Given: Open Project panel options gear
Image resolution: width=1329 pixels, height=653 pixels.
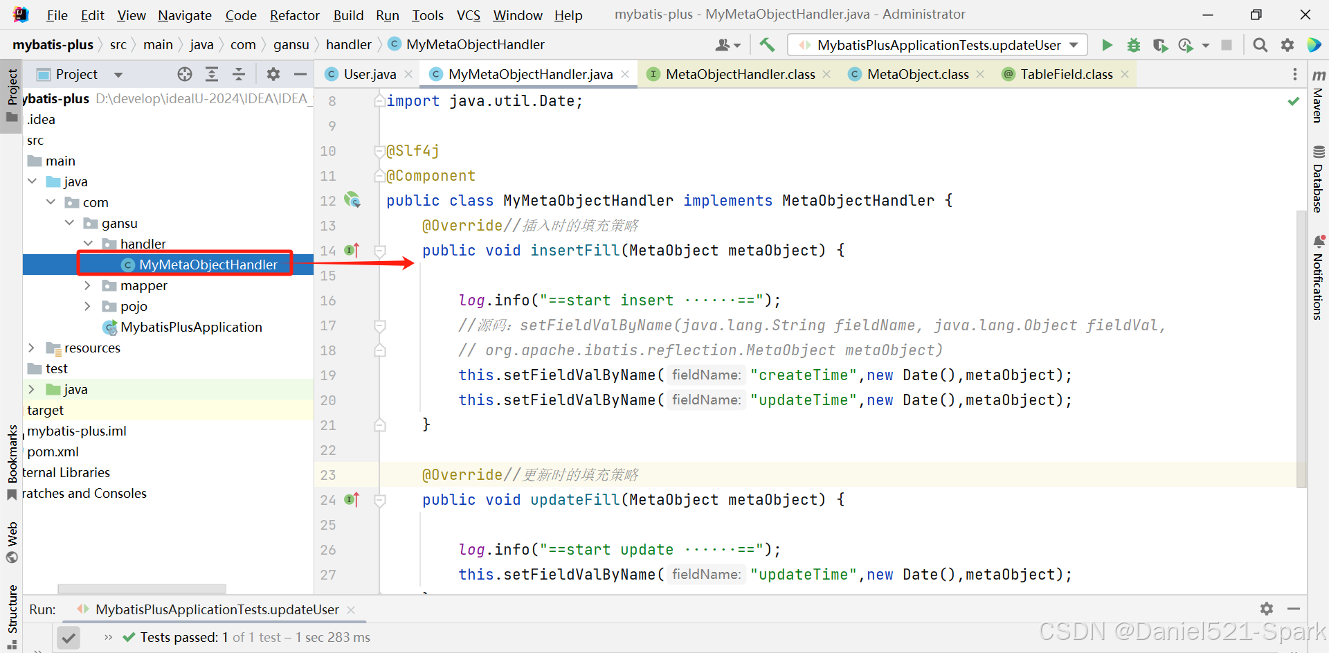Looking at the screenshot, I should pyautogui.click(x=273, y=74).
